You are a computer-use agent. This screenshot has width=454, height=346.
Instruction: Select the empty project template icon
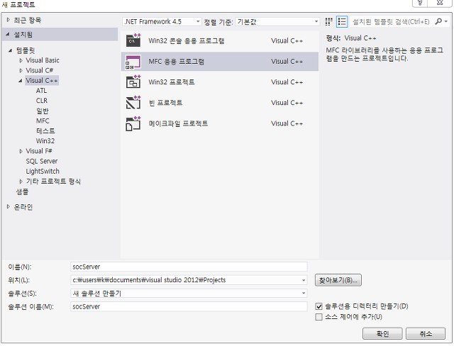[133, 103]
